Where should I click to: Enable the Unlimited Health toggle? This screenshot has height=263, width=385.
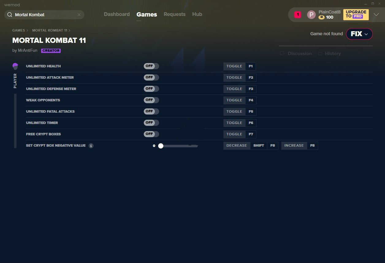(x=151, y=66)
